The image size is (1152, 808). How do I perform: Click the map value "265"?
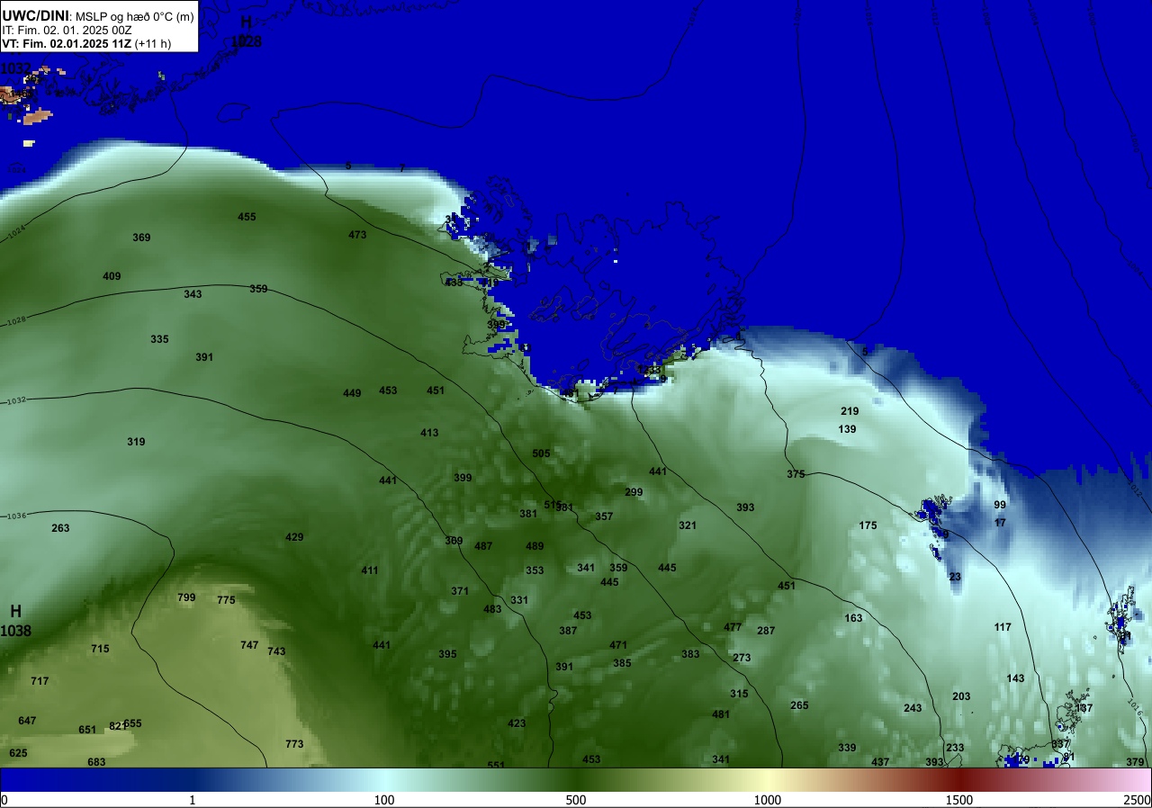799,705
